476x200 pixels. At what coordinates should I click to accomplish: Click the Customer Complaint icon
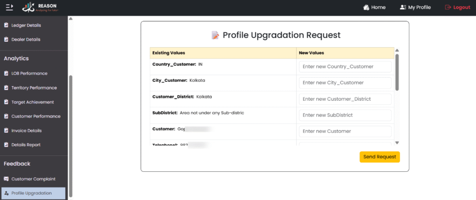(x=7, y=179)
